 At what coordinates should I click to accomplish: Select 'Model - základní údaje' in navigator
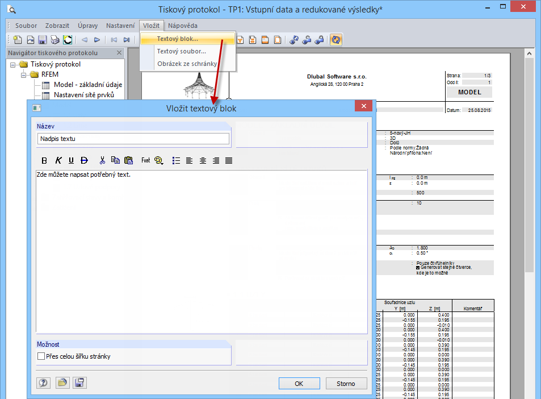pyautogui.click(x=88, y=85)
